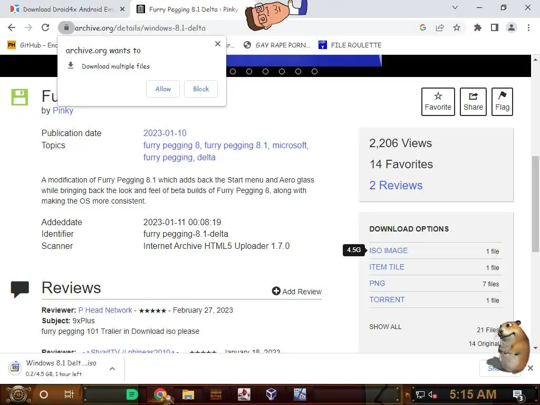
Task: Favorite this archive item
Action: 438,102
